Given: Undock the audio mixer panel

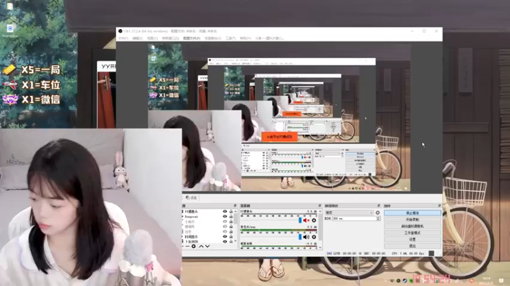Looking at the screenshot, I should click(x=319, y=205).
